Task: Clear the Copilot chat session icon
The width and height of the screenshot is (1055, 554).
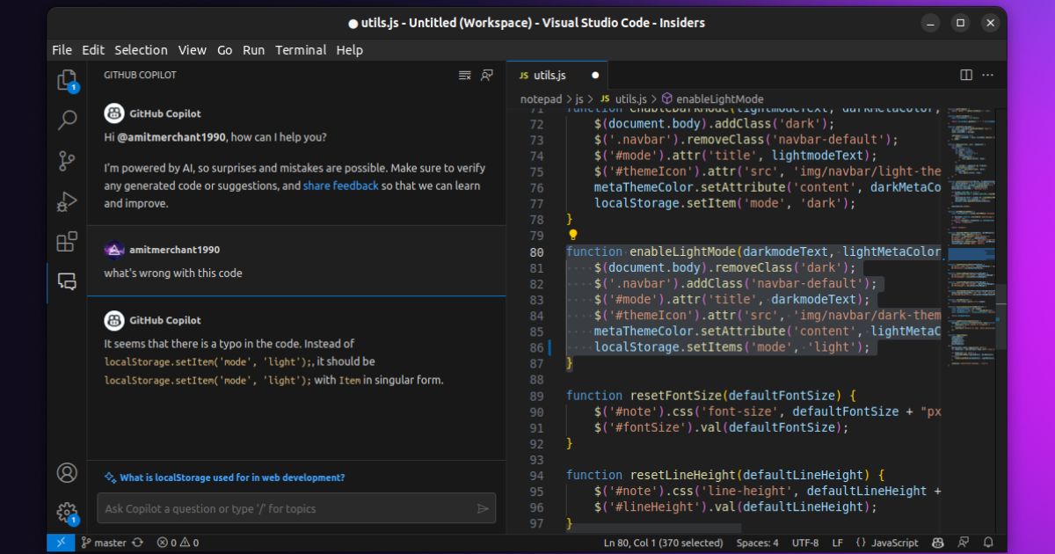Action: click(x=465, y=76)
